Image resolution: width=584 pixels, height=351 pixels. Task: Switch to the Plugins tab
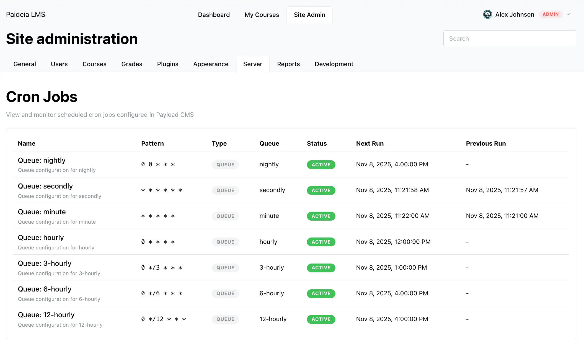(x=167, y=64)
